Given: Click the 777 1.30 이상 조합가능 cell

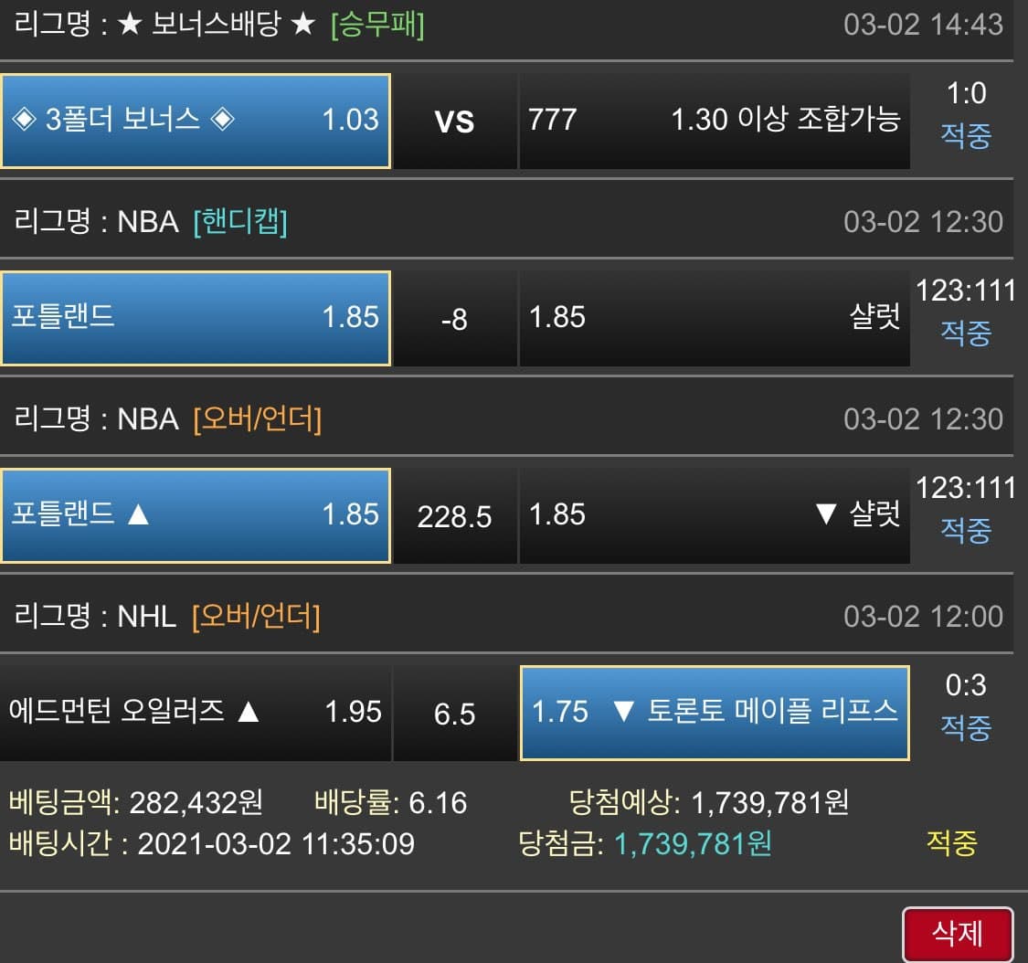Looking at the screenshot, I should pyautogui.click(x=714, y=121).
